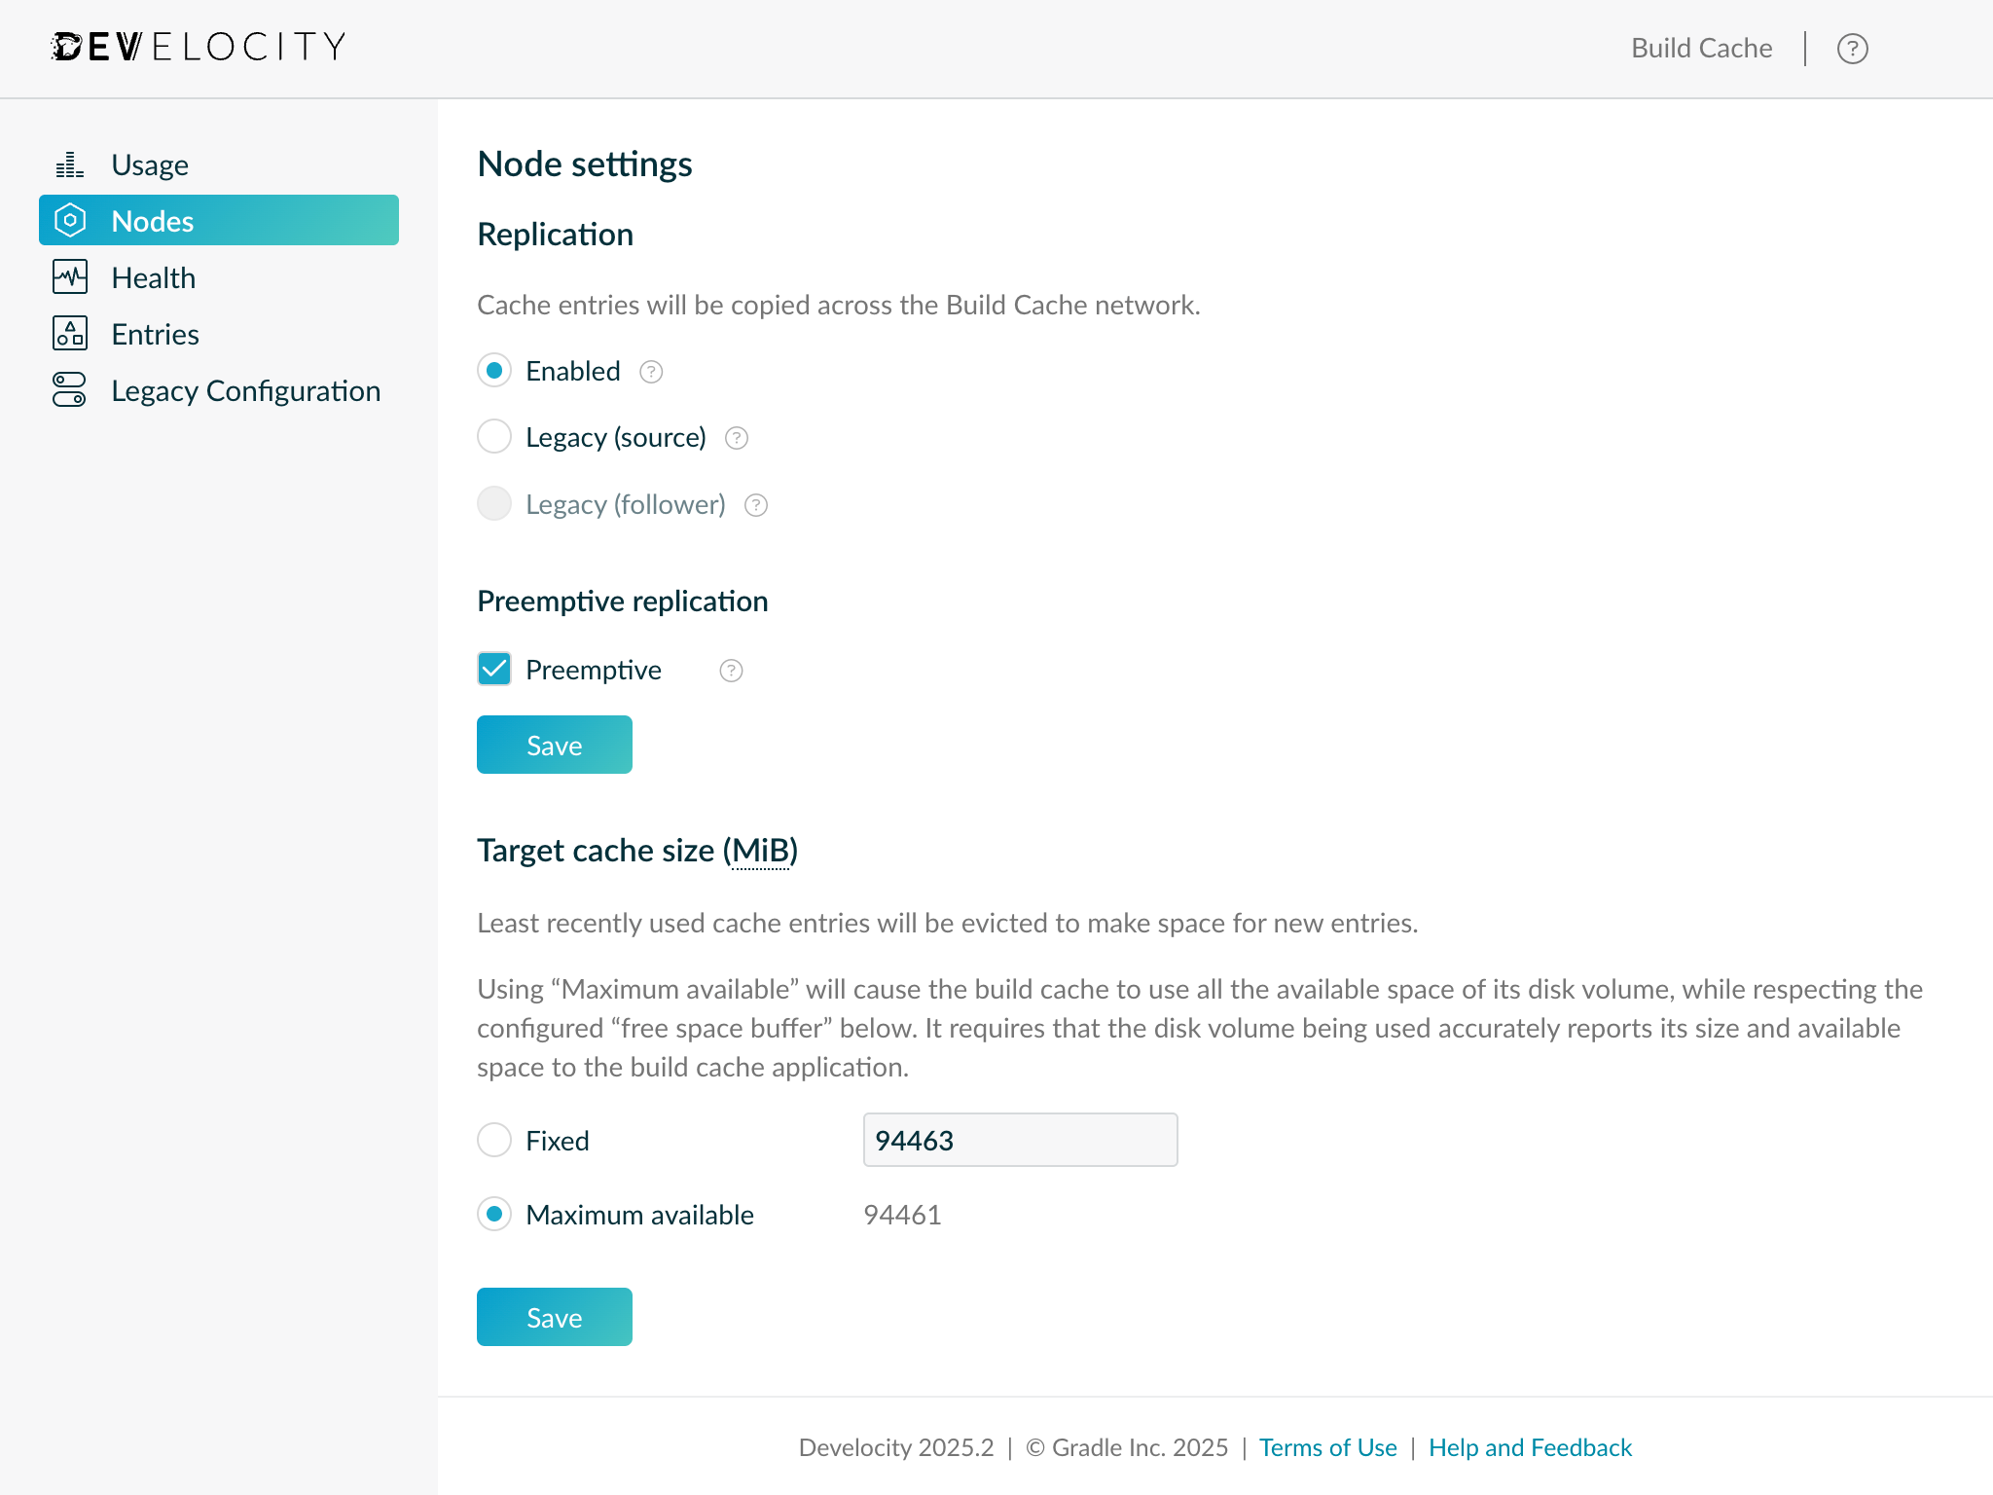Image resolution: width=1993 pixels, height=1495 pixels.
Task: Click the Nodes hexagon icon
Action: (x=69, y=220)
